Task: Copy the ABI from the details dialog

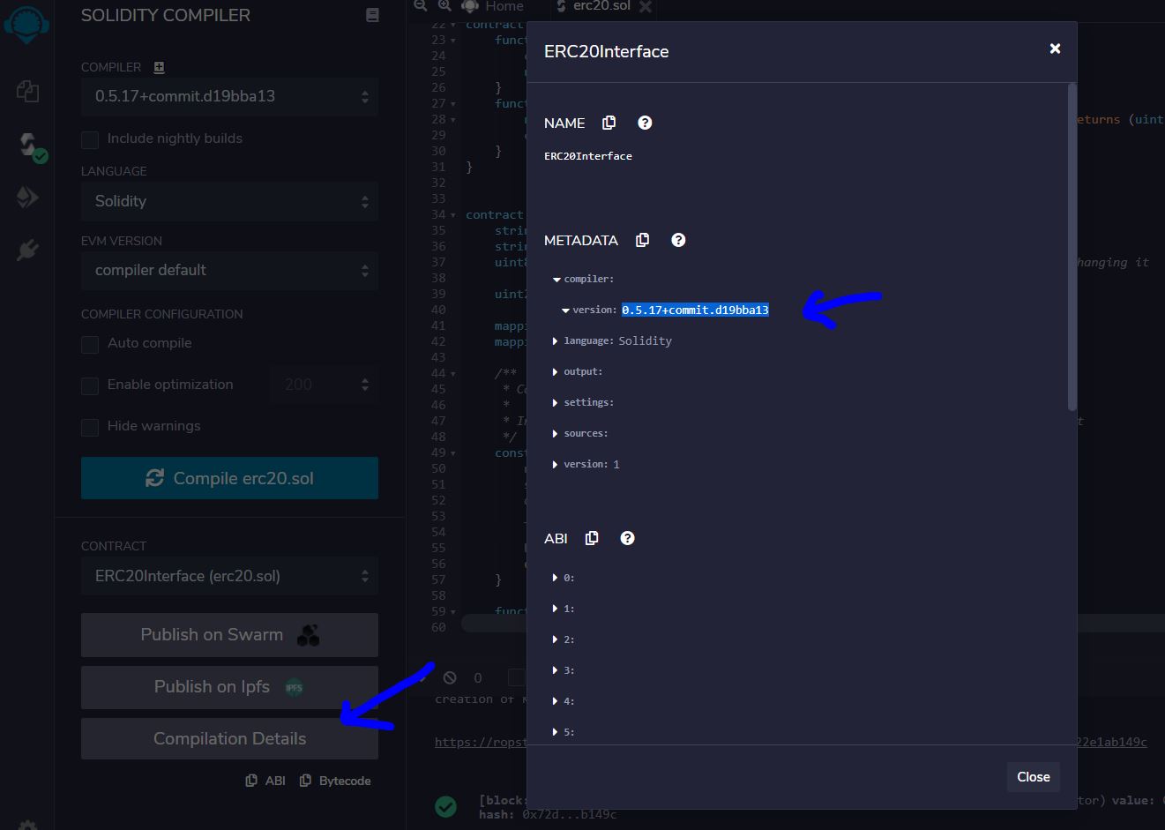Action: point(592,538)
